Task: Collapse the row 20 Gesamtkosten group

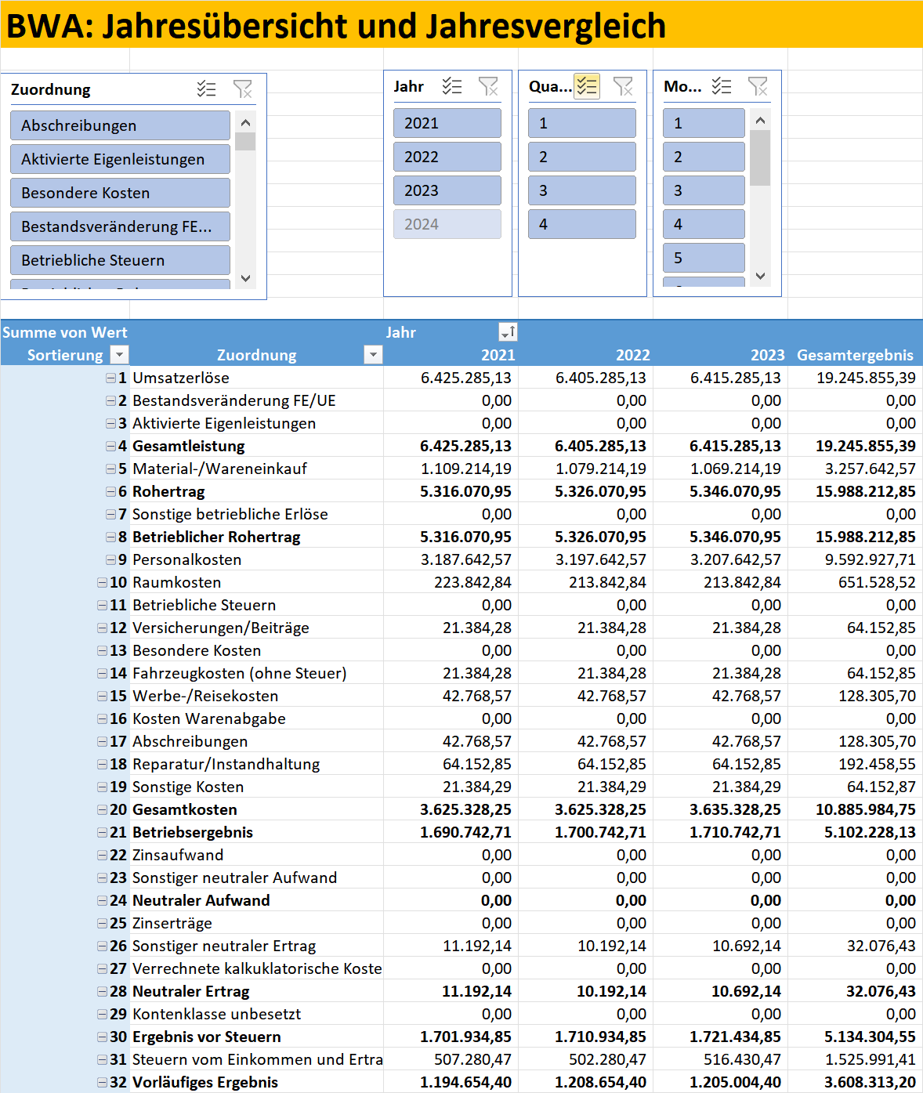Action: click(x=102, y=809)
